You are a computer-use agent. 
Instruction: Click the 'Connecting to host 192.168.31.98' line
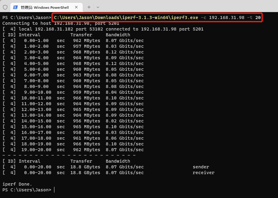(61, 23)
